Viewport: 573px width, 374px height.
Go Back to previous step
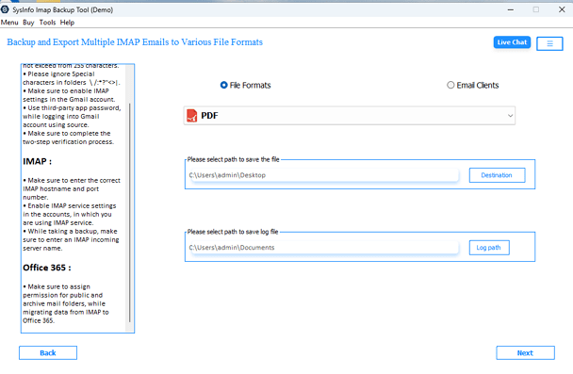48,353
